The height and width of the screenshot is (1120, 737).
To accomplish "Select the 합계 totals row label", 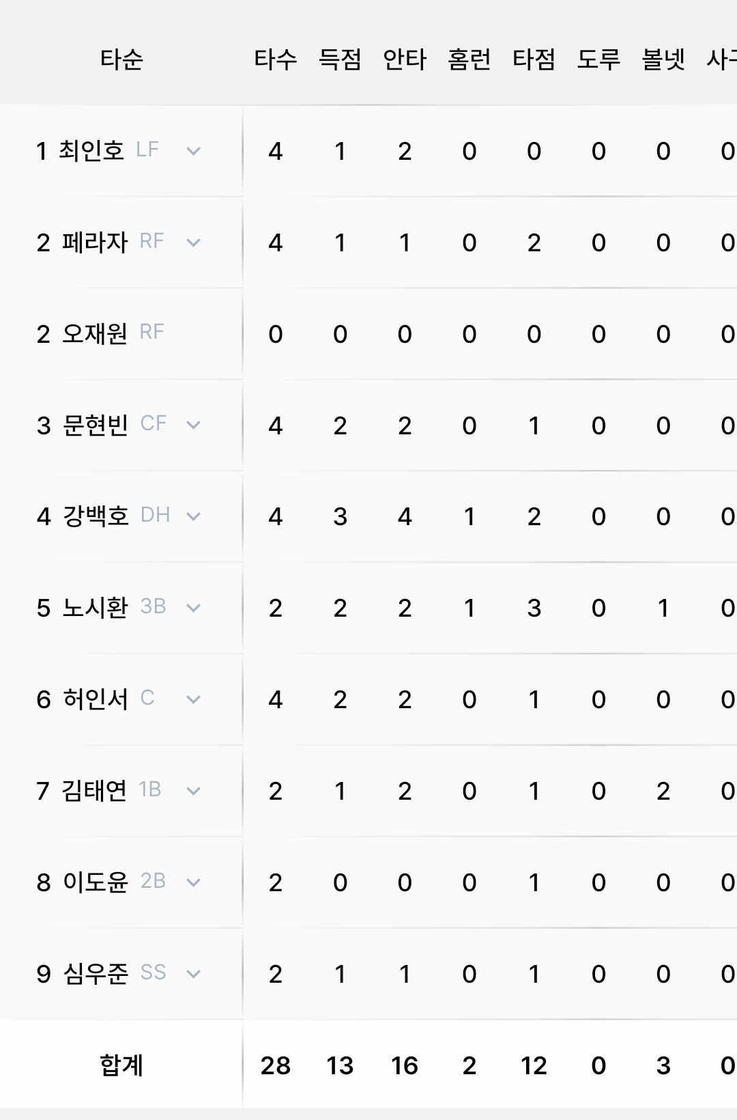I will (121, 1065).
